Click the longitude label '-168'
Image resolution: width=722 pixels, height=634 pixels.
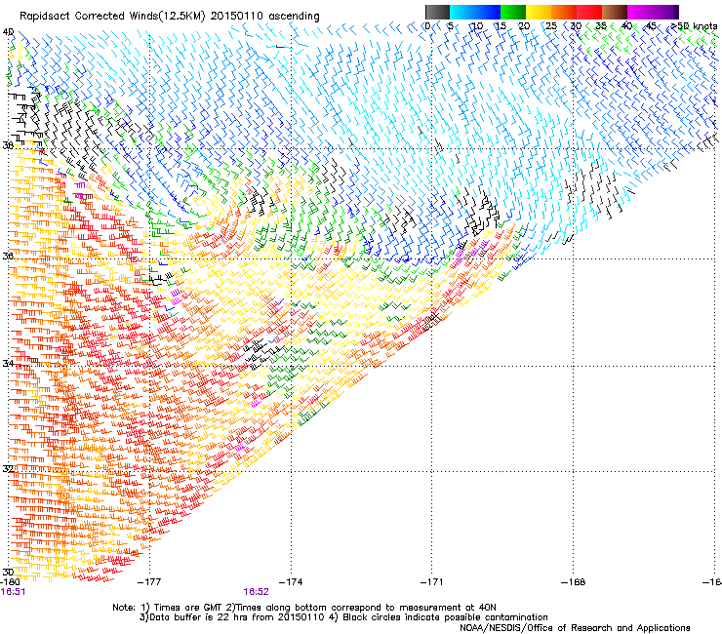coord(574,582)
